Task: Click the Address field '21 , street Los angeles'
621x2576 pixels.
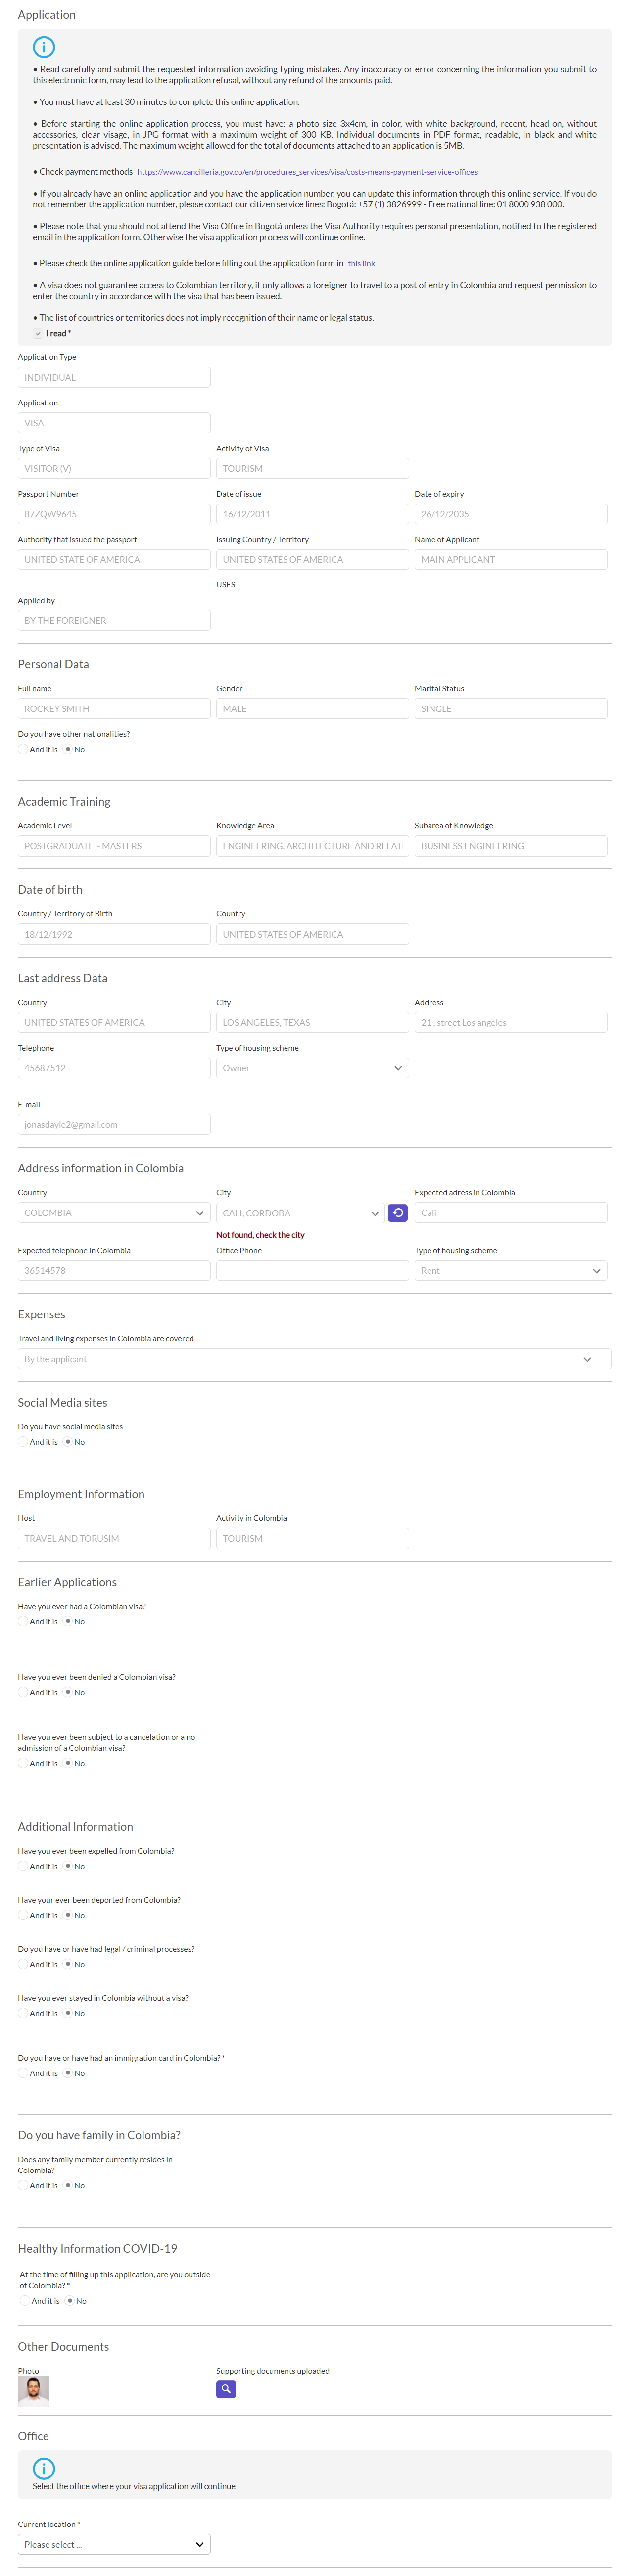Action: pos(511,1023)
